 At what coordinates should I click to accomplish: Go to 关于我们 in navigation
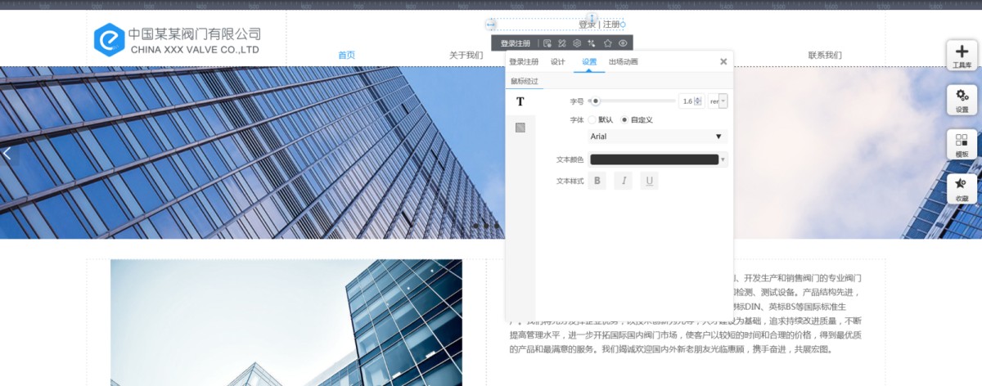click(x=466, y=55)
